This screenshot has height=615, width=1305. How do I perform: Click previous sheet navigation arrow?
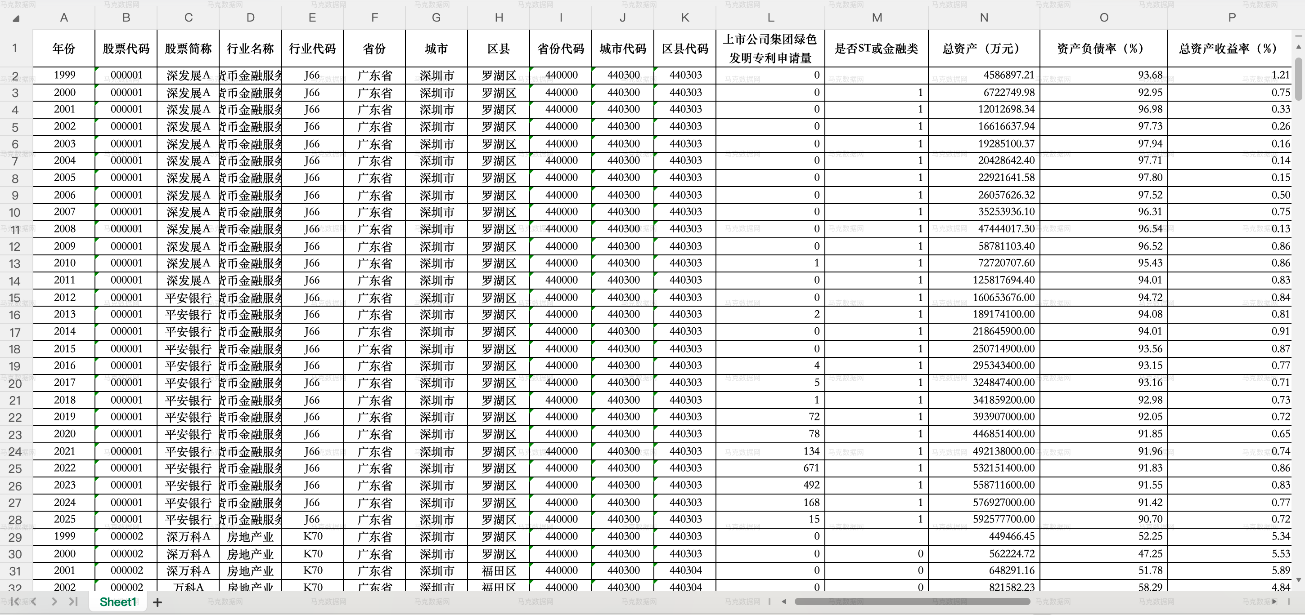point(34,602)
